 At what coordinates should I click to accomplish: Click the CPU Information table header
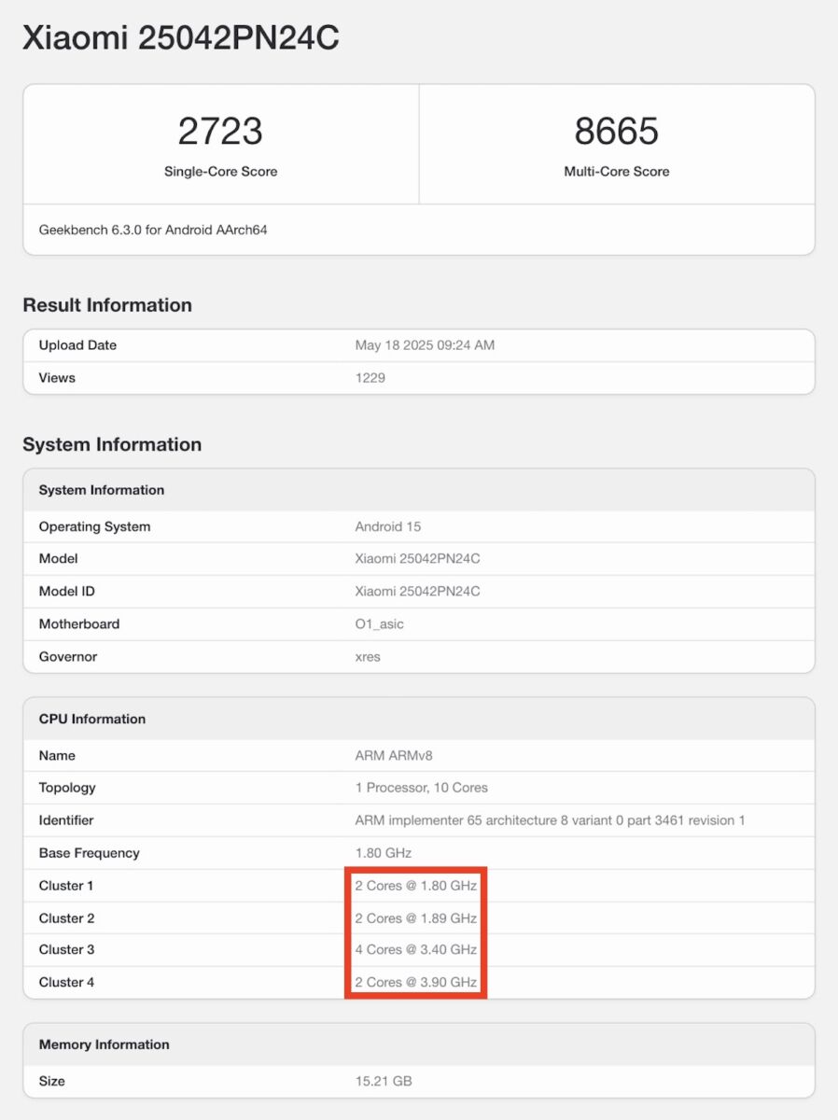point(92,719)
